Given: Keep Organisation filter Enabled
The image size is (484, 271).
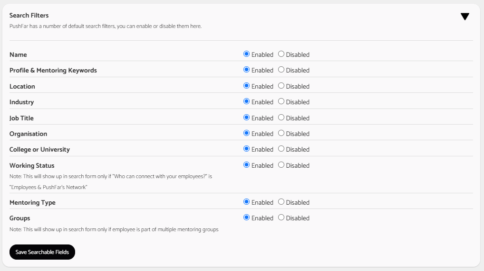Looking at the screenshot, I should pyautogui.click(x=246, y=133).
